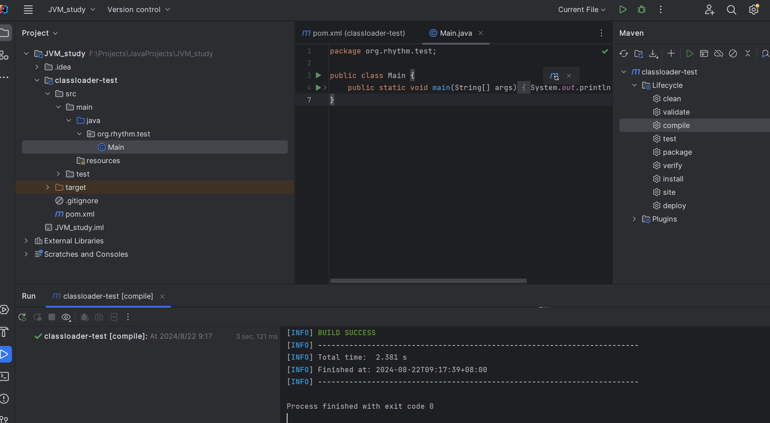Toggle Maven skip tests mode
The height and width of the screenshot is (423, 770).
[733, 53]
